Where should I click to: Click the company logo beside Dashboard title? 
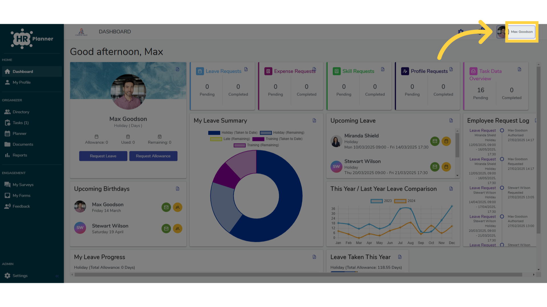click(81, 32)
